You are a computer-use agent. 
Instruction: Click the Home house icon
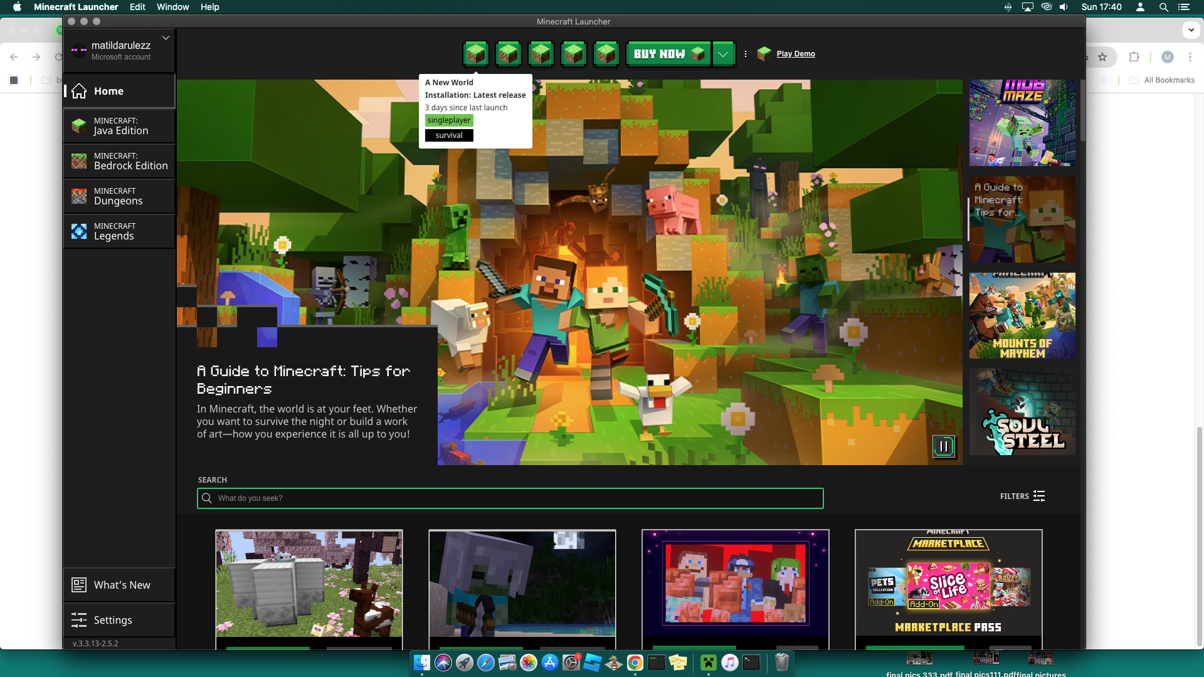[79, 91]
